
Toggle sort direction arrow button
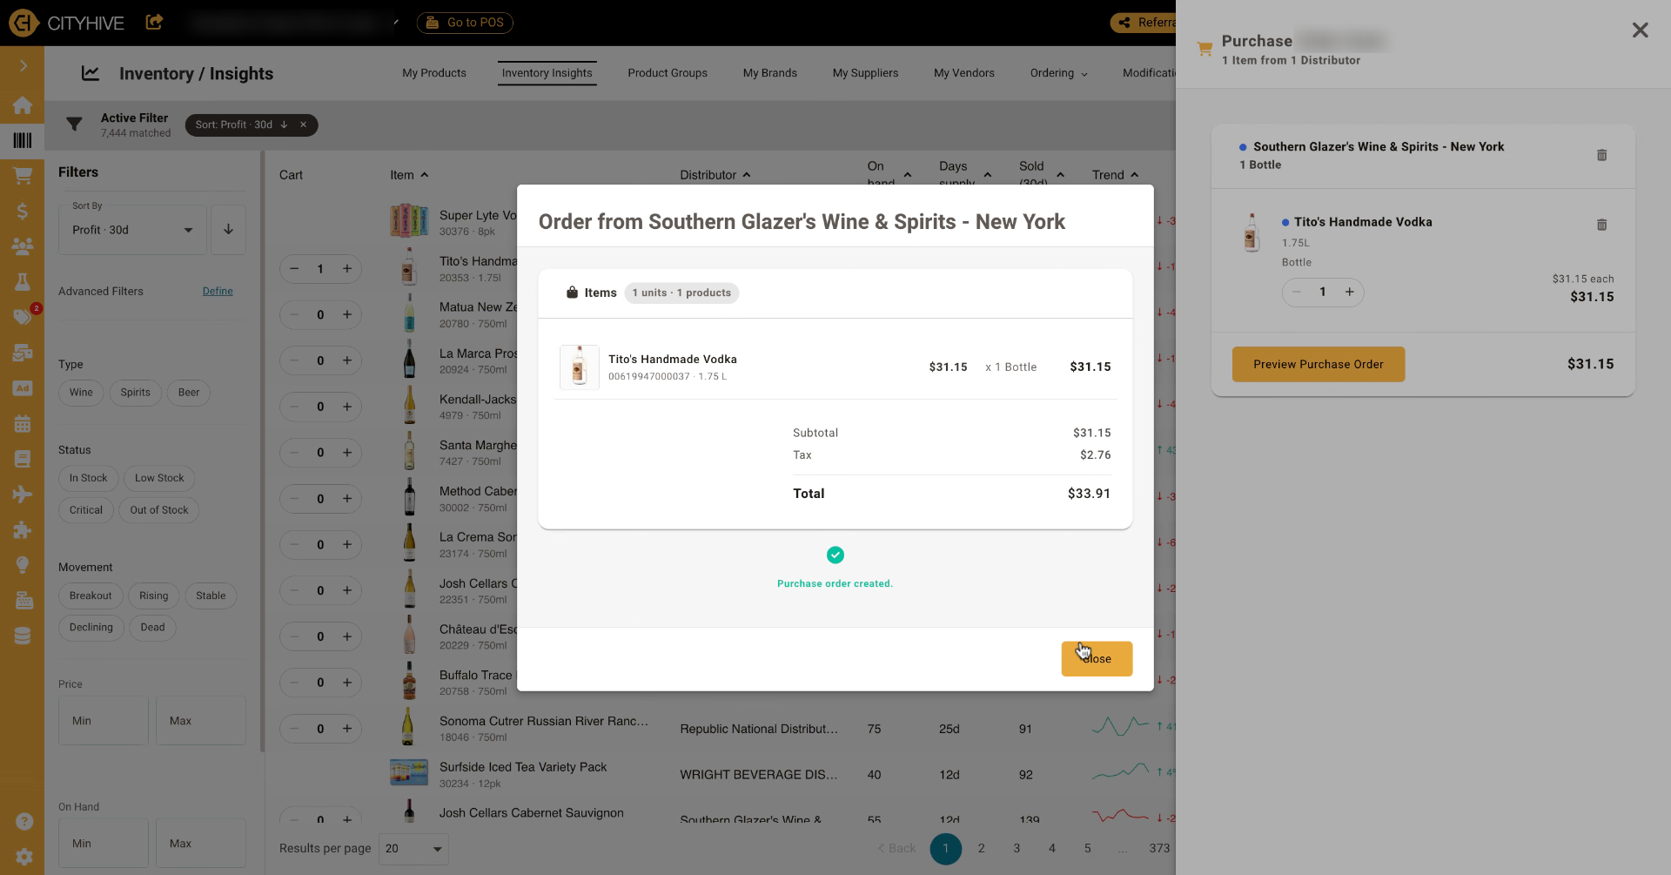(x=228, y=230)
